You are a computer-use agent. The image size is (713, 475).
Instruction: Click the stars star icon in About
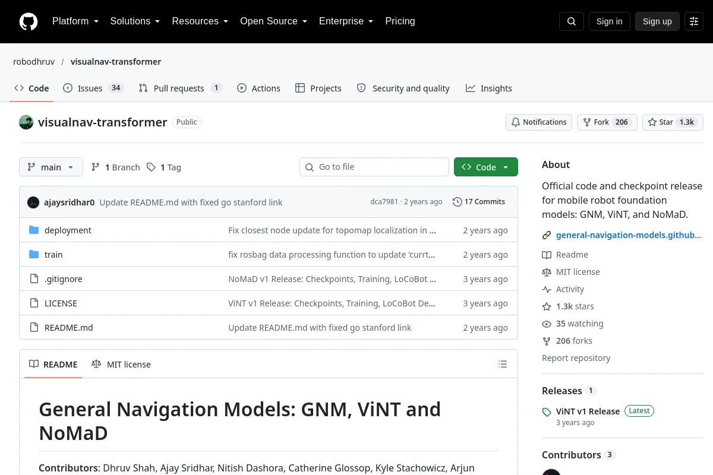(547, 306)
